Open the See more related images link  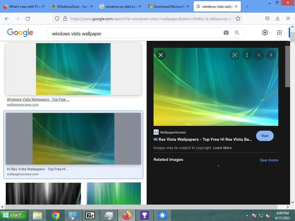click(x=269, y=160)
